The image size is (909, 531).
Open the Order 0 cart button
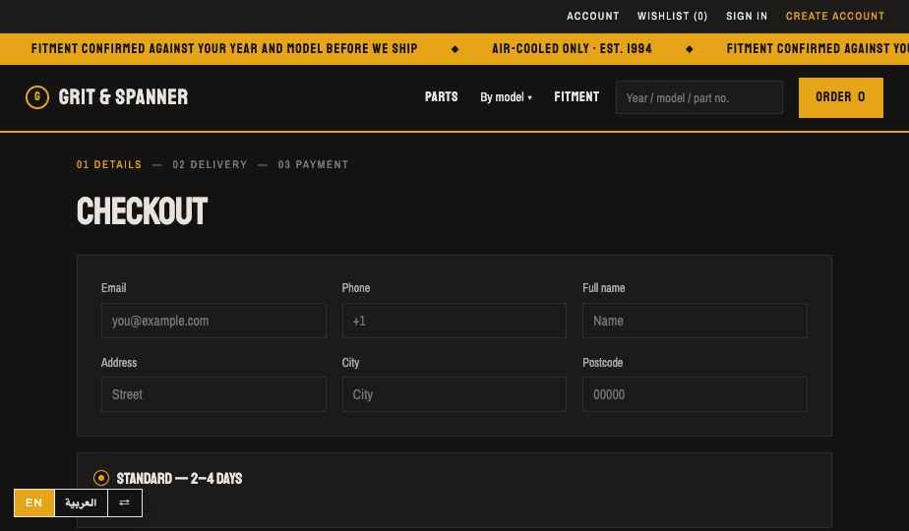(840, 97)
